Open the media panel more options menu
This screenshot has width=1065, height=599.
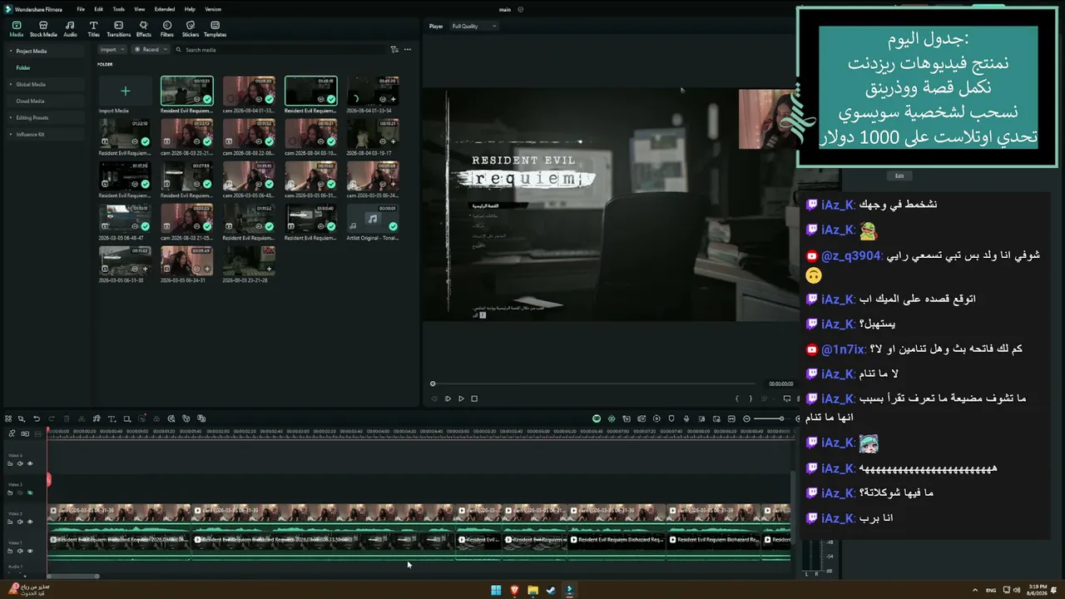tap(408, 50)
